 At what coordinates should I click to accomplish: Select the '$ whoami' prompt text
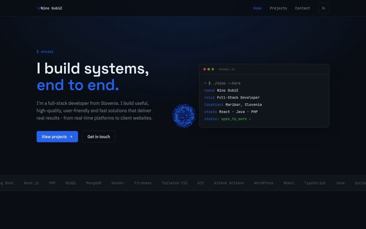point(45,51)
